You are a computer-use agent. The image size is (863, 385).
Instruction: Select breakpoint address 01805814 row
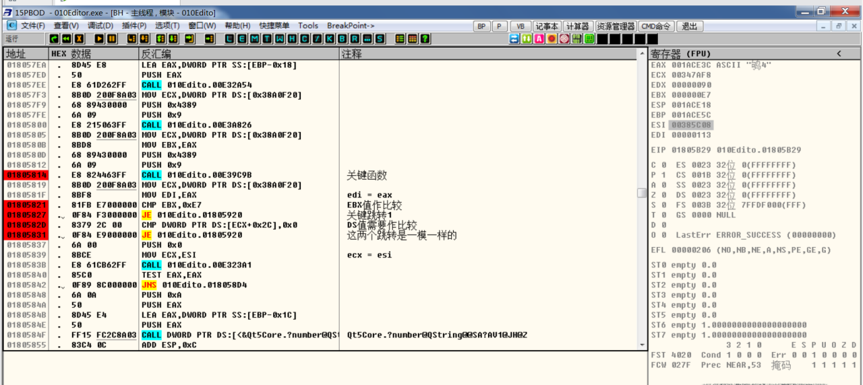pyautogui.click(x=26, y=175)
